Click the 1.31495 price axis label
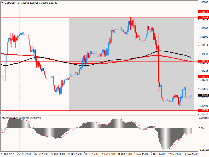This screenshot has height=157, width=209. point(204,71)
